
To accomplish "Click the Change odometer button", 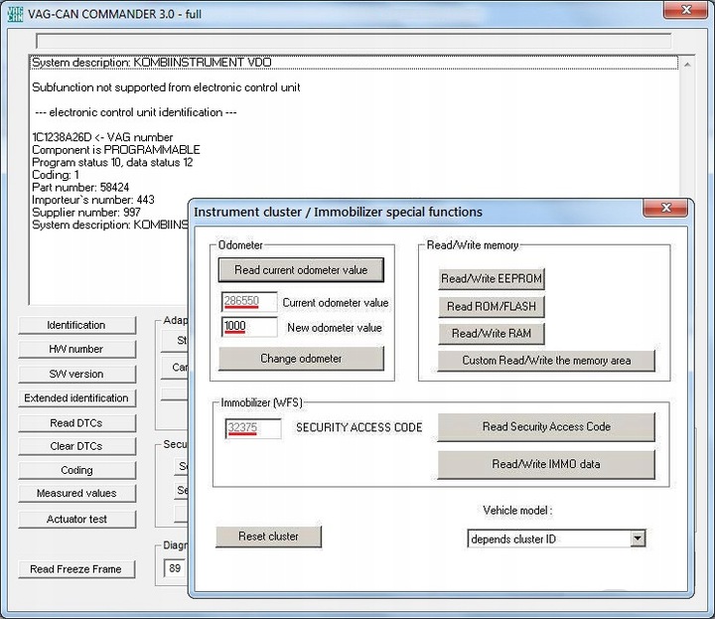I will click(x=301, y=359).
